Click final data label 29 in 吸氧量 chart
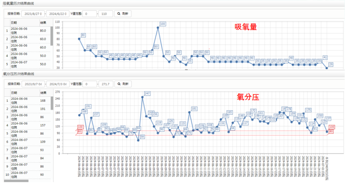 331,64
